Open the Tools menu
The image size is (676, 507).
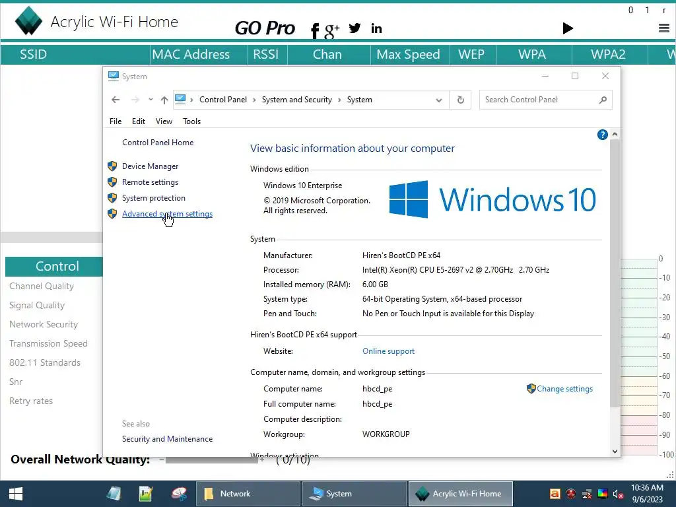tap(192, 121)
